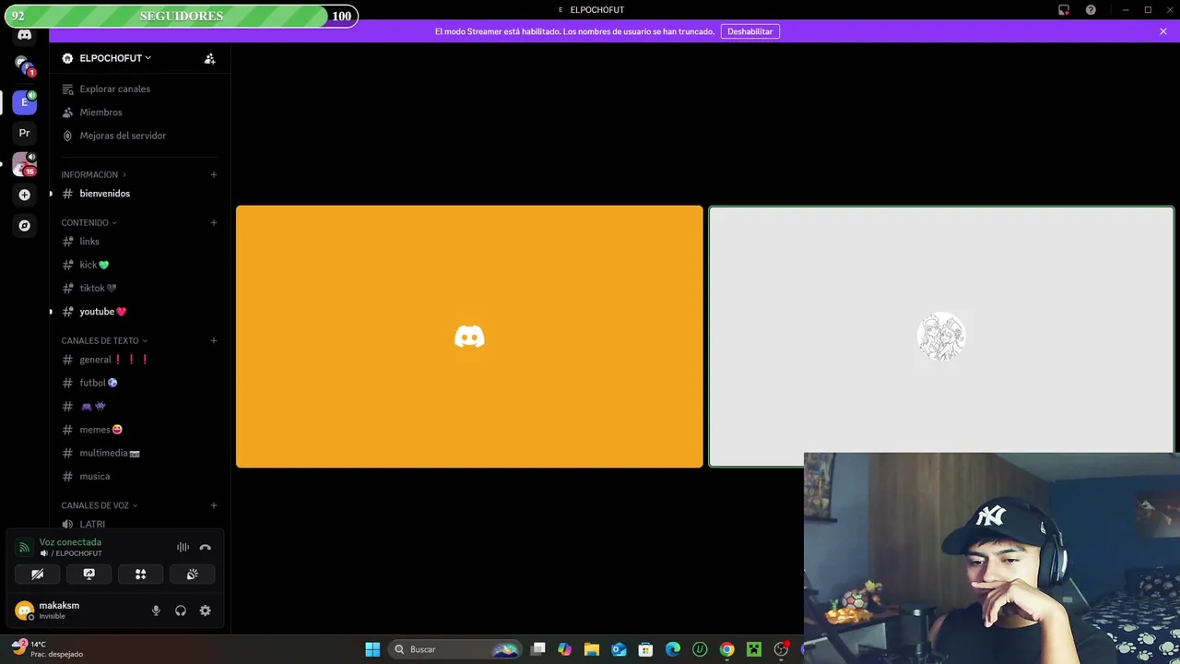This screenshot has height=664, width=1180.
Task: Click the orange Discord avatar video tile
Action: (x=469, y=337)
